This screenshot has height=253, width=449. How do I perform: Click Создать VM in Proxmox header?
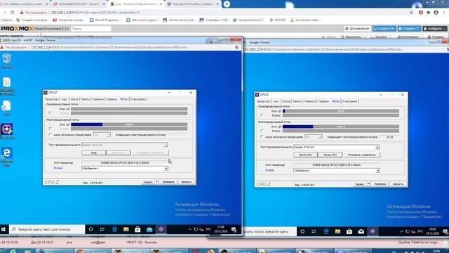pyautogui.click(x=384, y=28)
